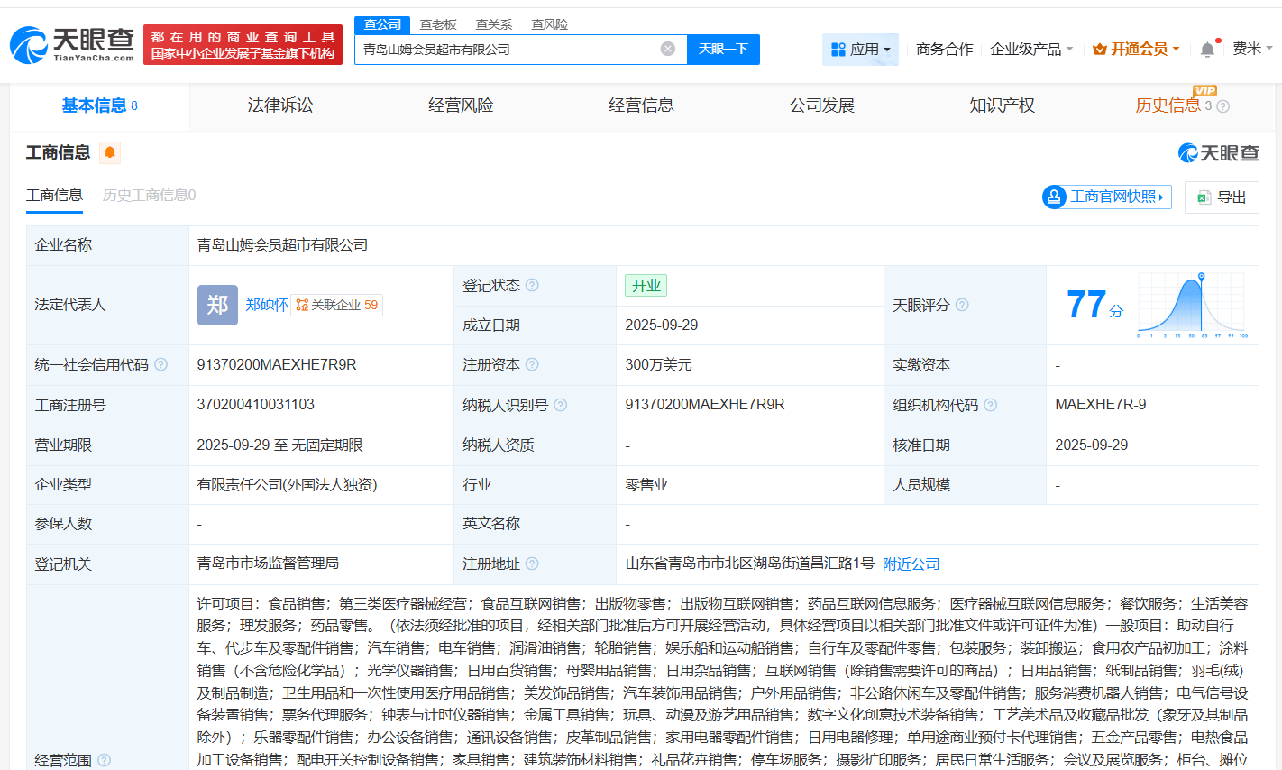Open the 费米 user account menu
This screenshot has height=770, width=1282.
(x=1251, y=49)
